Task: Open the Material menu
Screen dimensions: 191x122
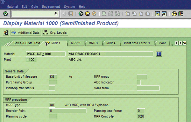Action: coord(12,7)
